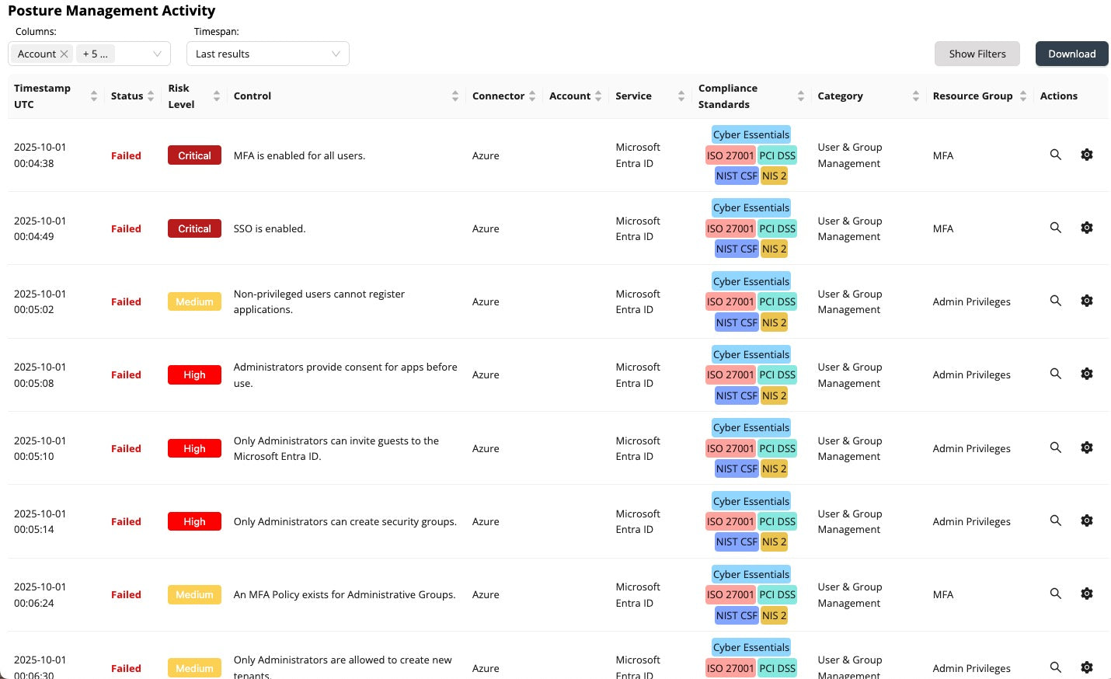Click Cyber Essentials tag in first row
The image size is (1111, 679).
(x=751, y=134)
